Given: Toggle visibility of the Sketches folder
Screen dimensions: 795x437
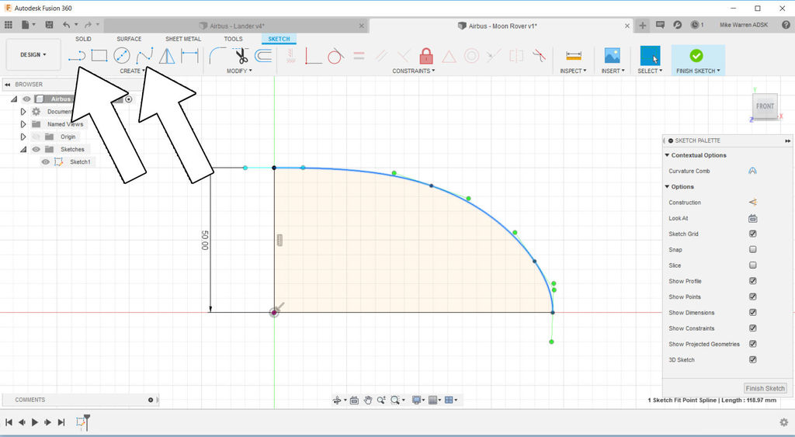Looking at the screenshot, I should point(36,149).
